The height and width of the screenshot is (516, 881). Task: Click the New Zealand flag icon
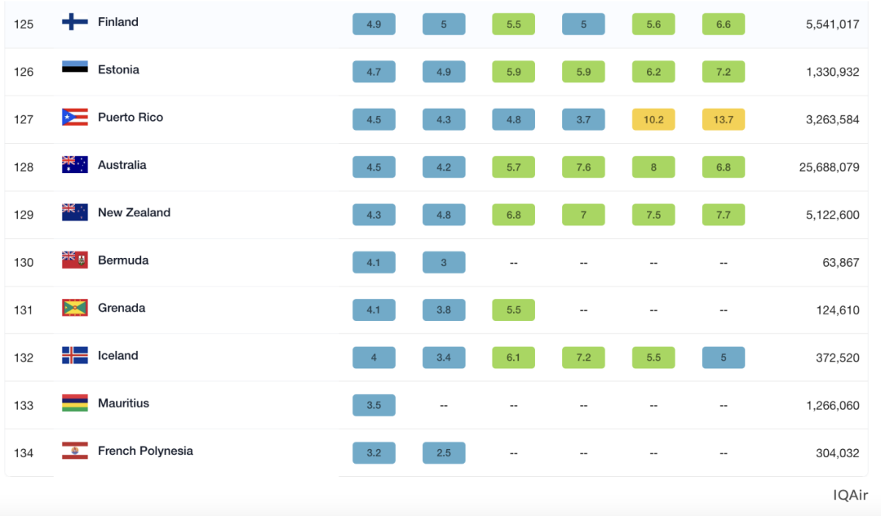[x=75, y=212]
